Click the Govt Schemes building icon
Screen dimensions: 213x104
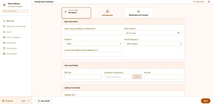click(4, 48)
